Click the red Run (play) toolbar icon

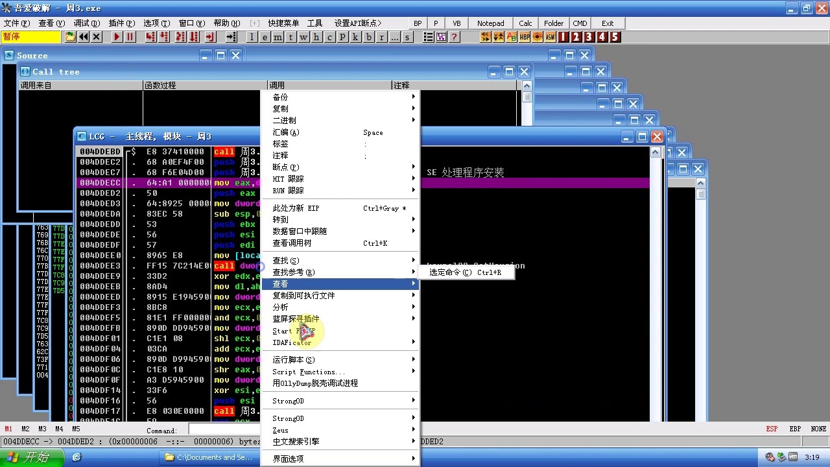click(x=117, y=37)
